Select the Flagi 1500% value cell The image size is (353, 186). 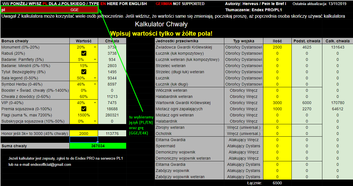pyautogui.click(x=84, y=115)
